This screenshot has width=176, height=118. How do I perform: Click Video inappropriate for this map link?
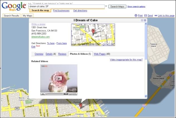[126, 60]
